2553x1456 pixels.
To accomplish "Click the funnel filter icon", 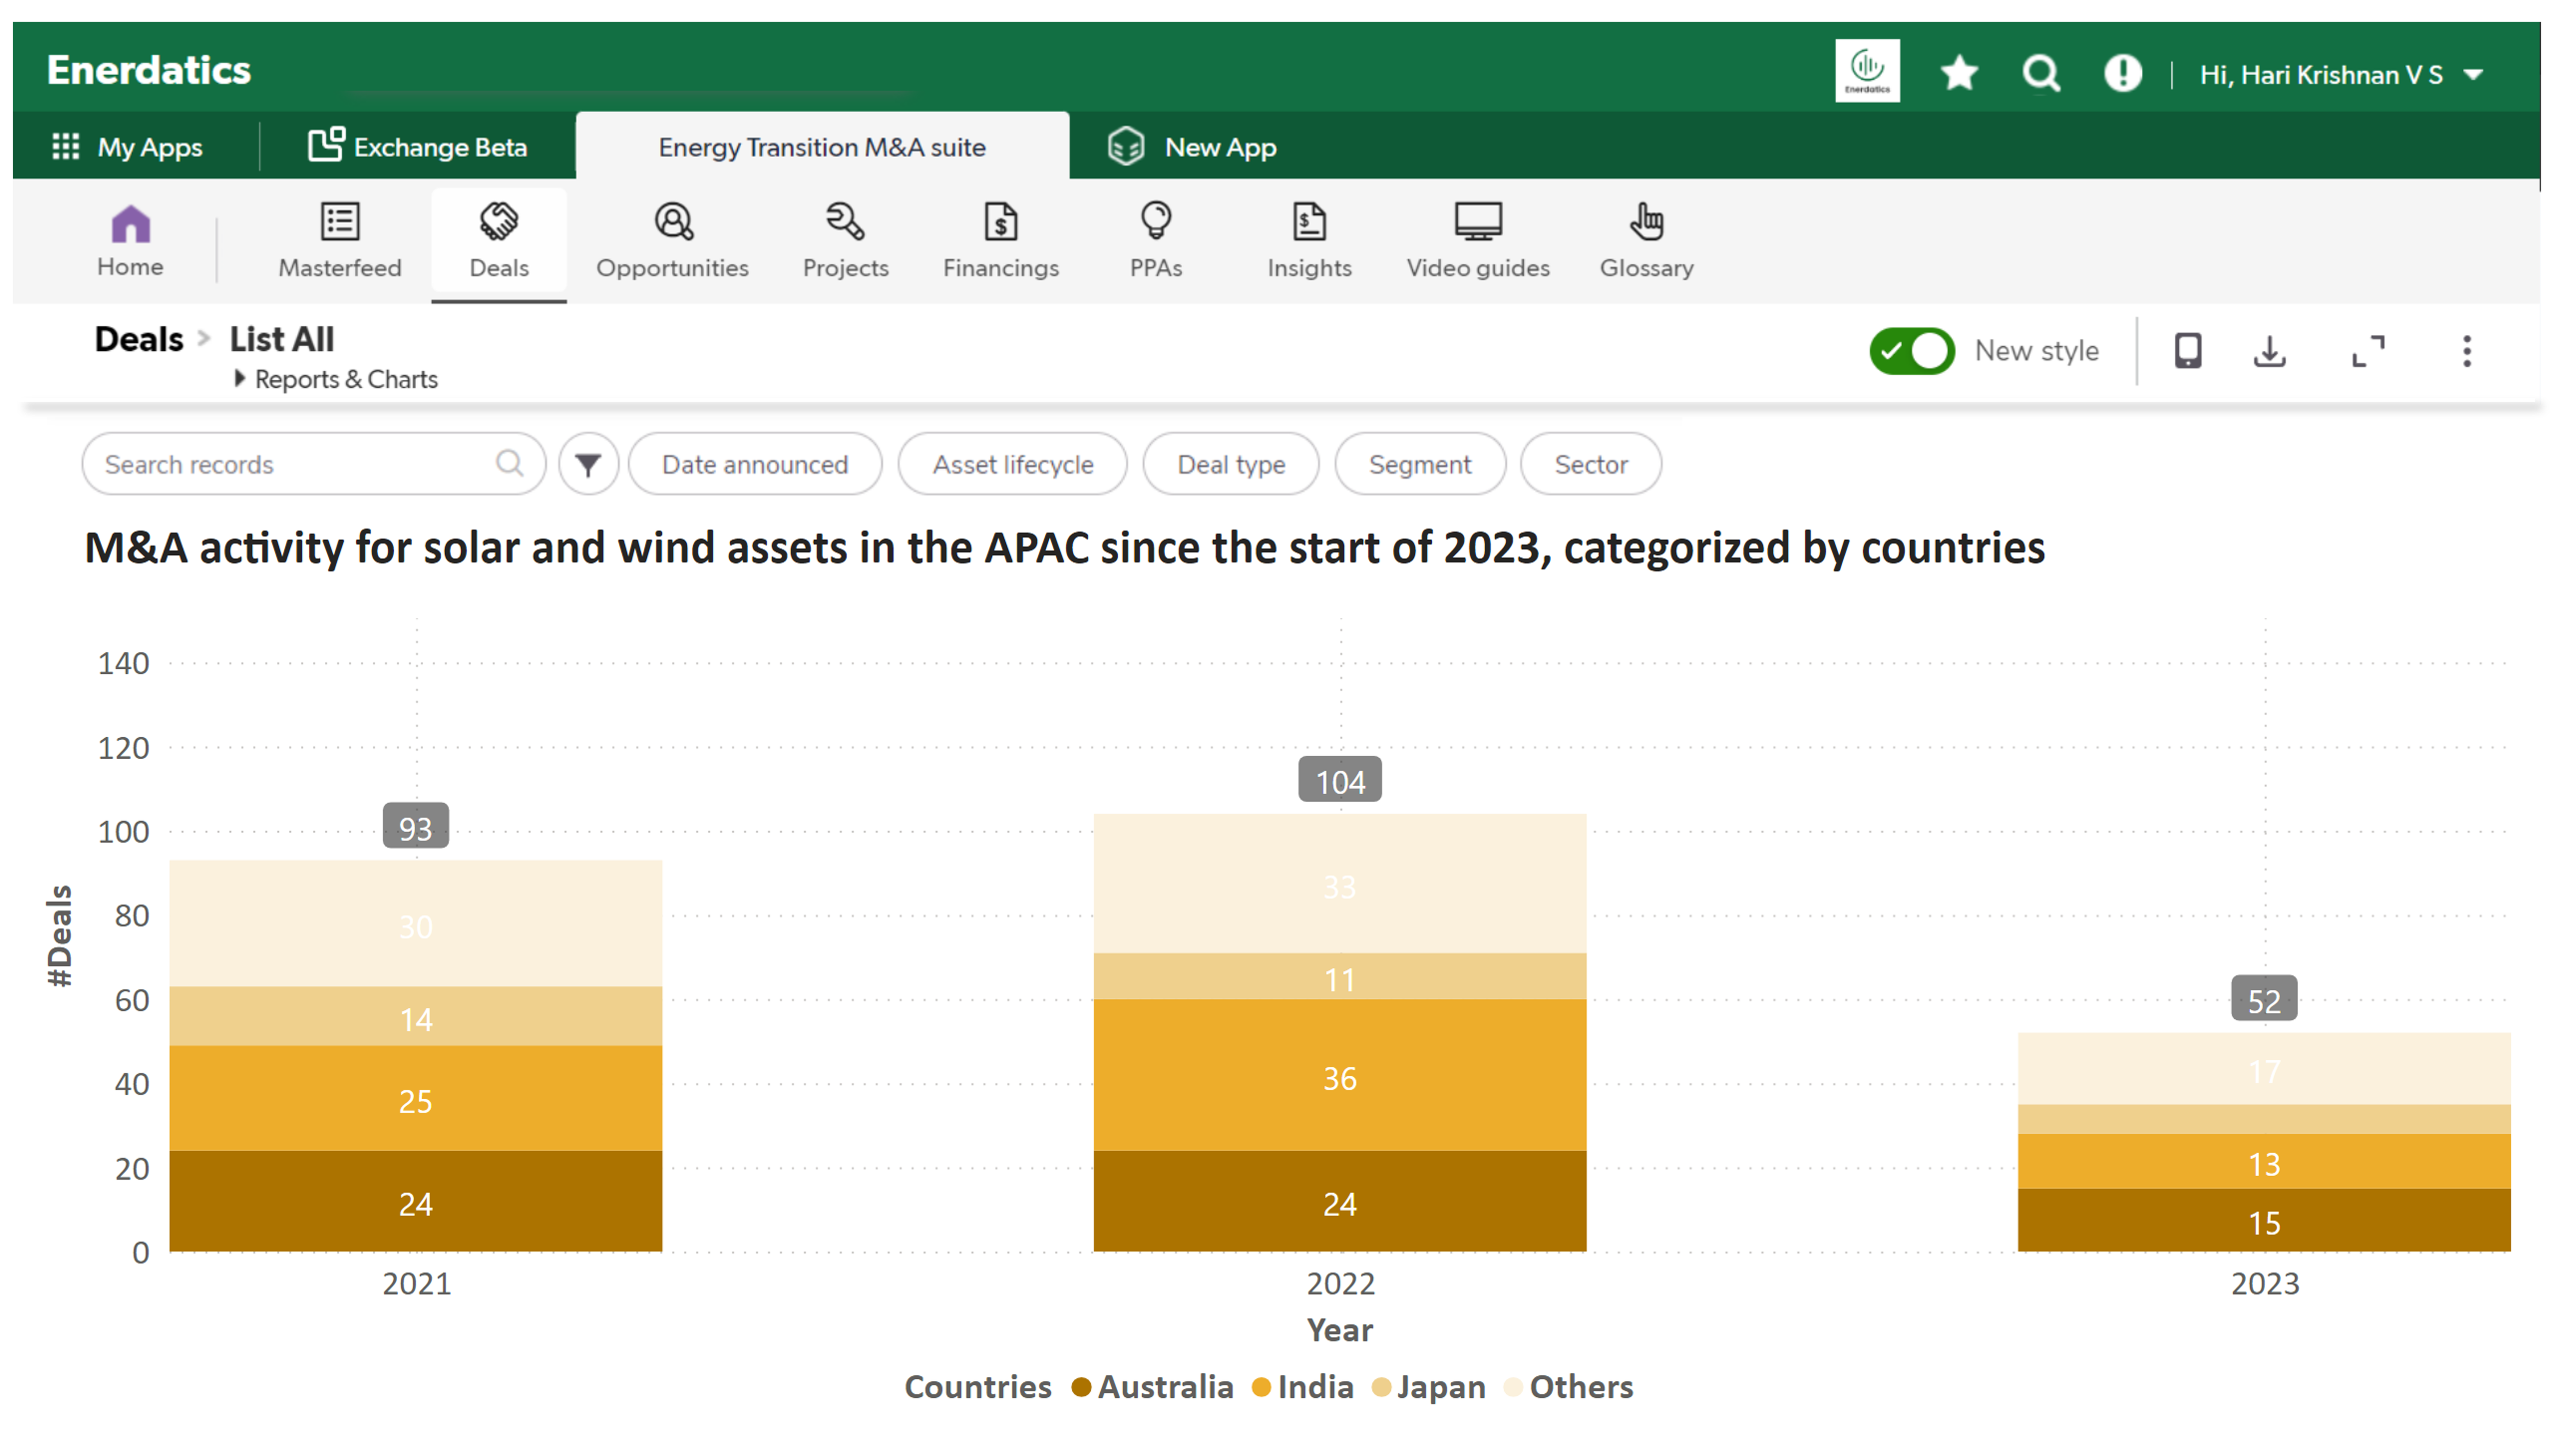I will click(x=588, y=464).
